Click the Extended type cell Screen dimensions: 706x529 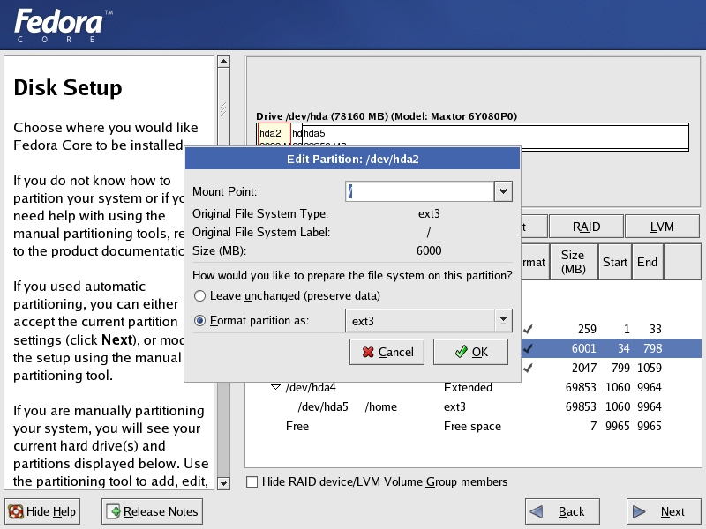coord(468,387)
